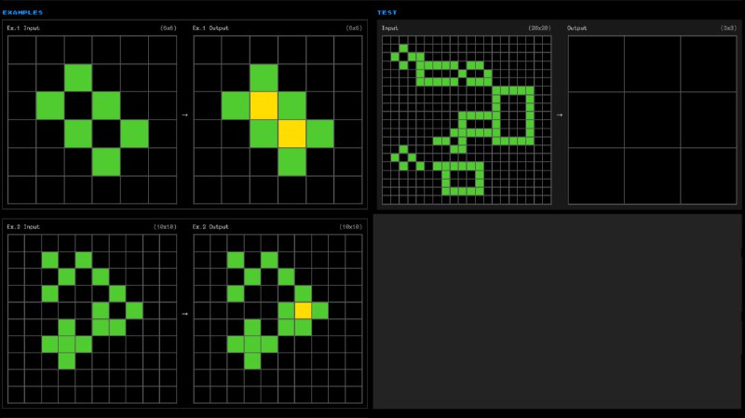Image resolution: width=745 pixels, height=418 pixels.
Task: Click the (10x10) size beside Ex.2 Input
Action: click(165, 226)
